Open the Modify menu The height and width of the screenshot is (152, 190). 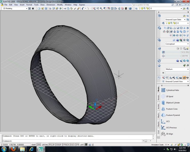(60, 5)
